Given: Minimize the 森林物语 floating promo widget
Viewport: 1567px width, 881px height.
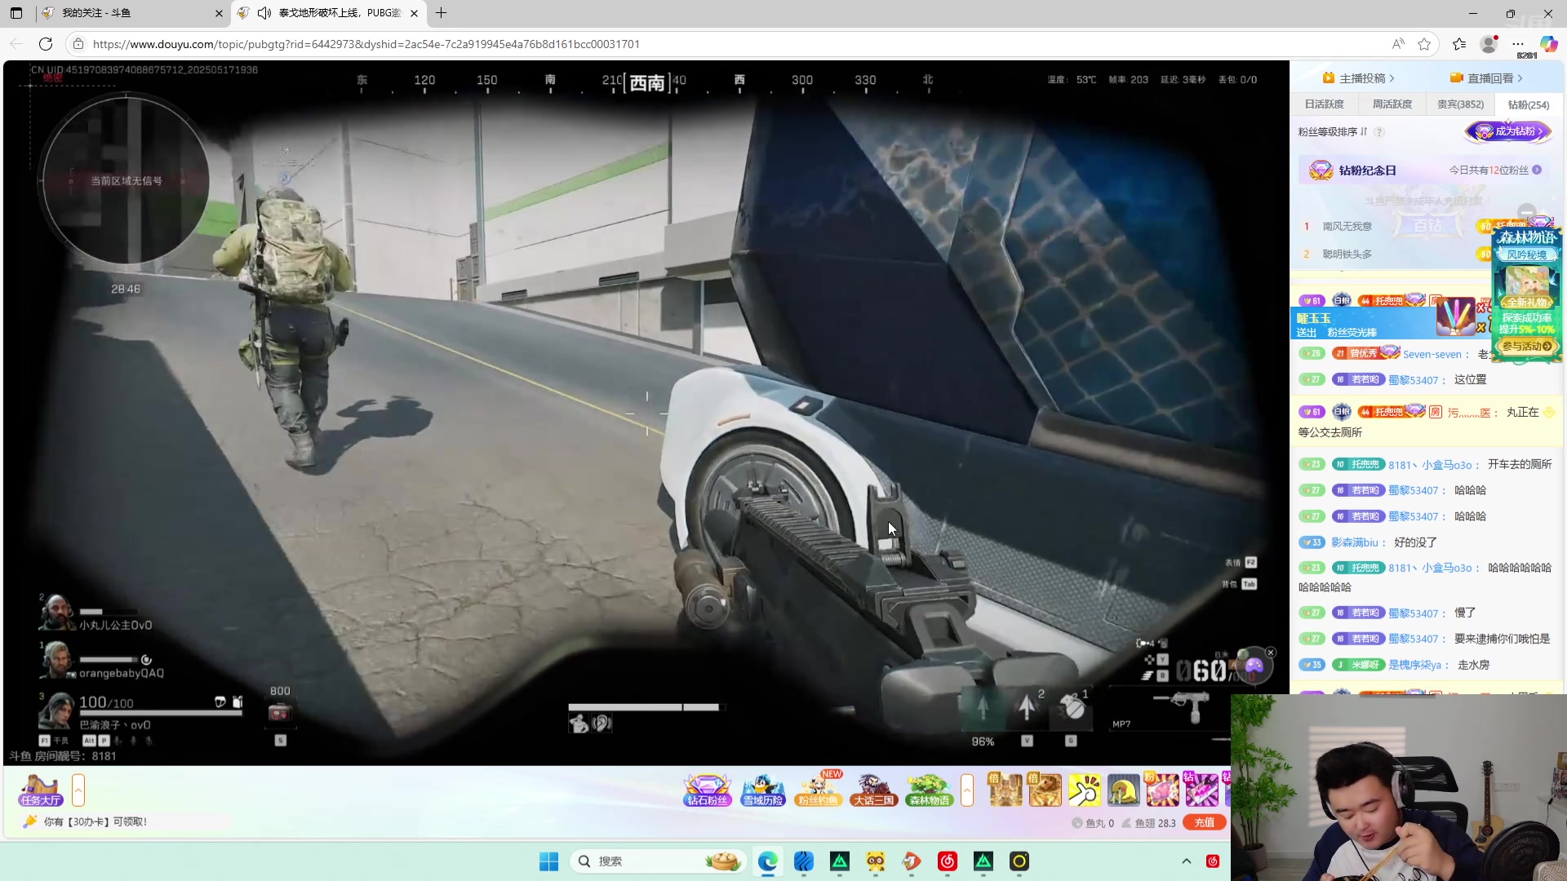Looking at the screenshot, I should tap(1527, 212).
